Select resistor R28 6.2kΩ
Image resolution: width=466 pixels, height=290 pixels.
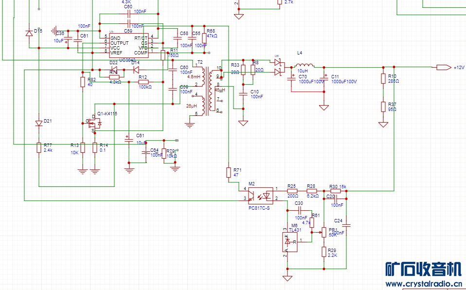tap(311, 191)
